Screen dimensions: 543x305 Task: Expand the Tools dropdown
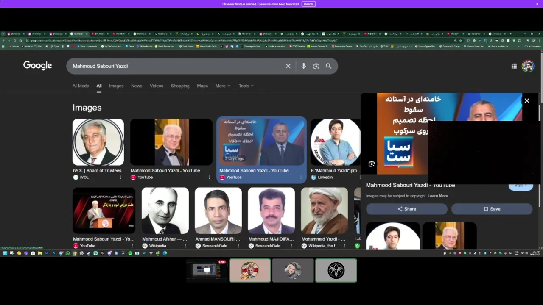point(246,86)
